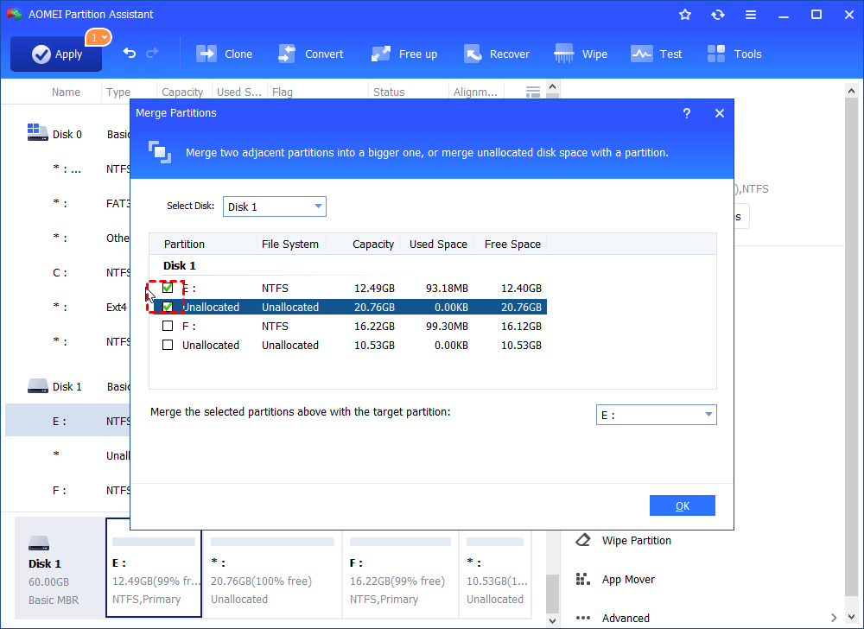
Task: Click the Disk 0 drive icon
Action: pyautogui.click(x=37, y=132)
